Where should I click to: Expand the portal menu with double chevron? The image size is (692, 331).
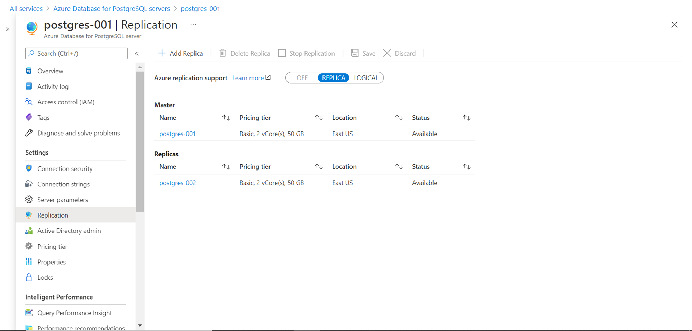pyautogui.click(x=8, y=29)
